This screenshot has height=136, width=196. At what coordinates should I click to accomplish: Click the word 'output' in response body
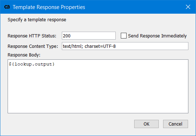[43, 64]
